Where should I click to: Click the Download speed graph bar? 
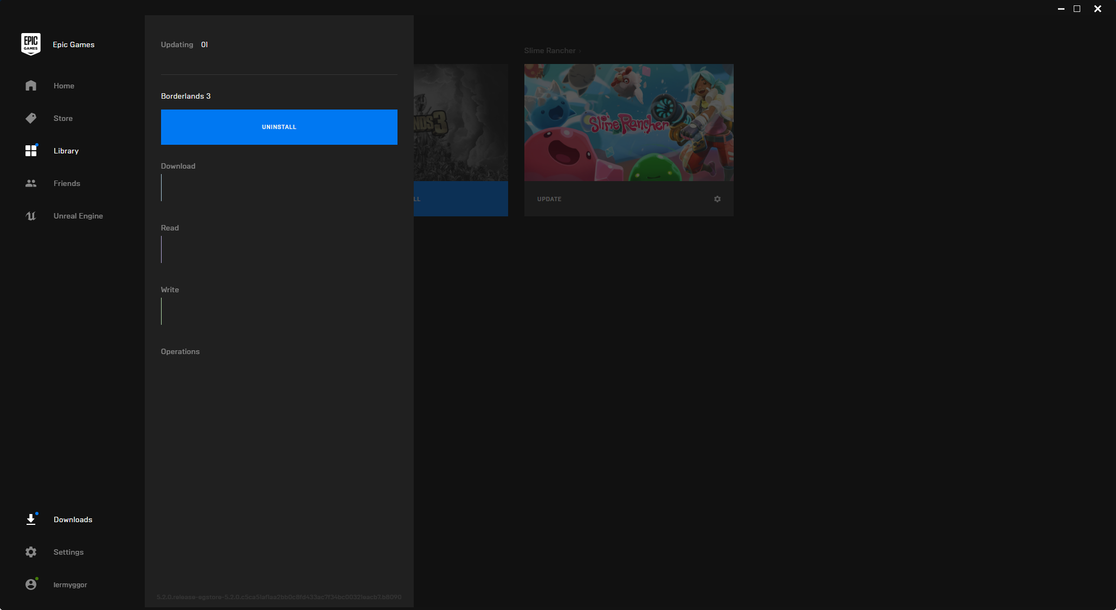162,188
